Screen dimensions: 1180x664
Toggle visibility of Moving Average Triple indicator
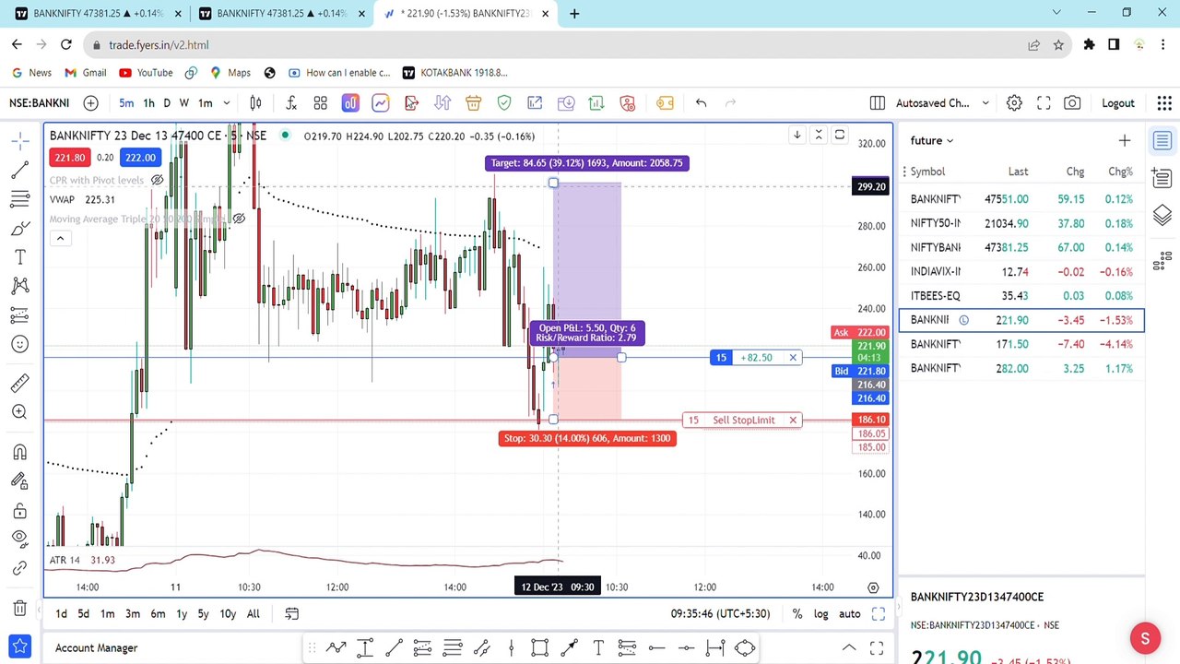tap(239, 219)
